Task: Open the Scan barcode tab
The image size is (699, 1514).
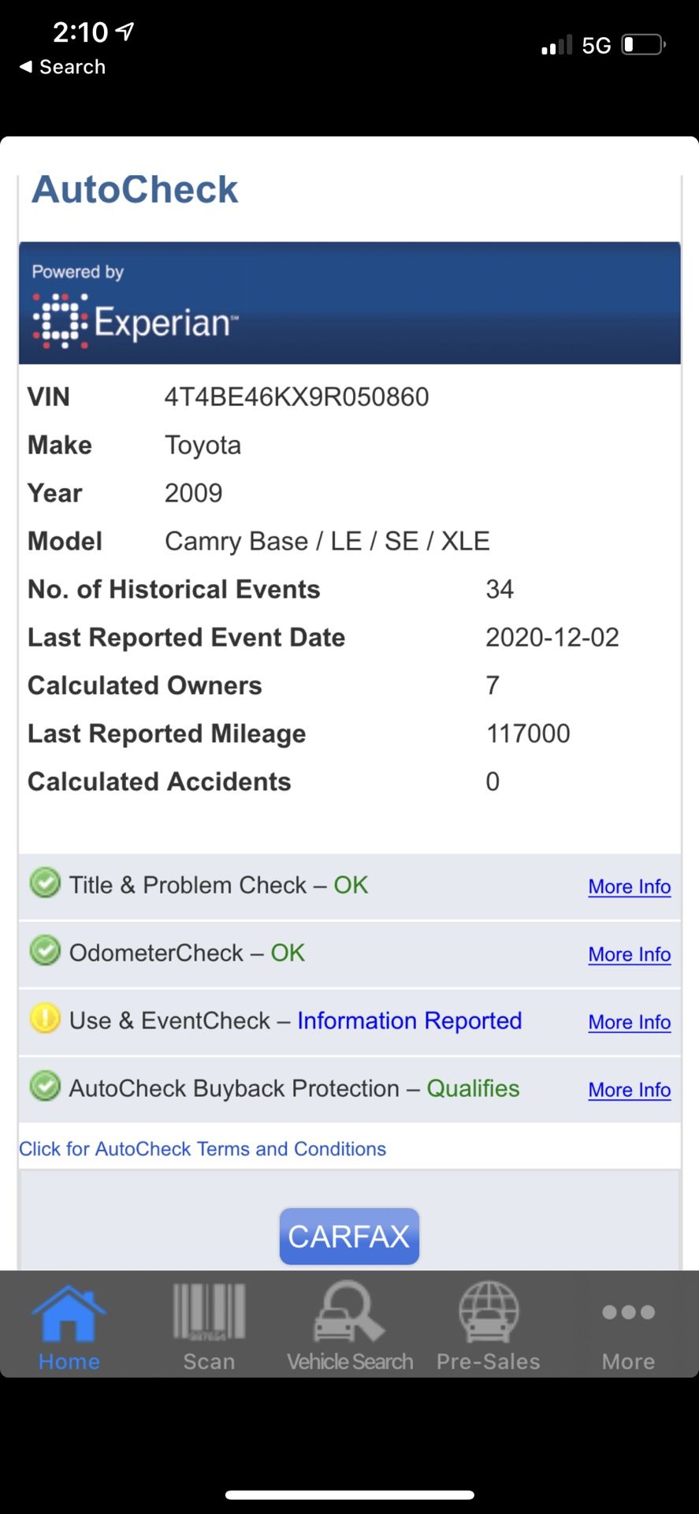Action: [x=209, y=1314]
